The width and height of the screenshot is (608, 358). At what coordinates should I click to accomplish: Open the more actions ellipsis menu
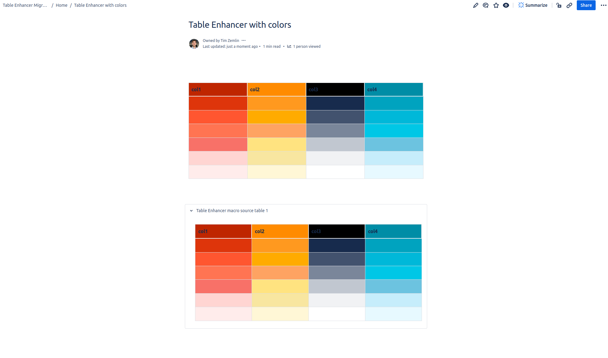click(x=604, y=5)
